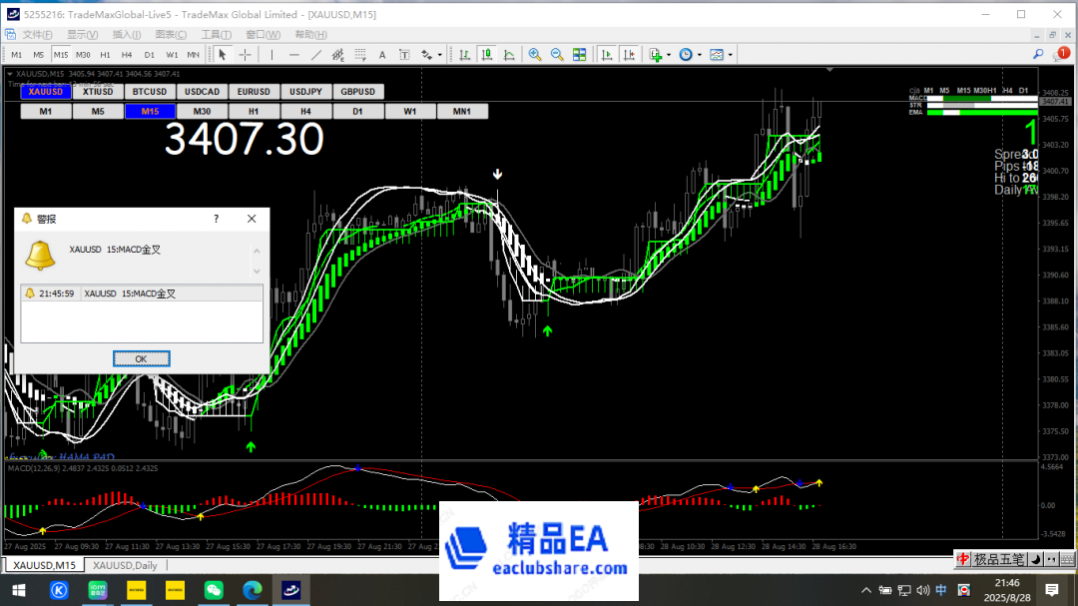Select the Draw Trendline tool
Viewport: 1078px width, 606px height.
point(314,54)
